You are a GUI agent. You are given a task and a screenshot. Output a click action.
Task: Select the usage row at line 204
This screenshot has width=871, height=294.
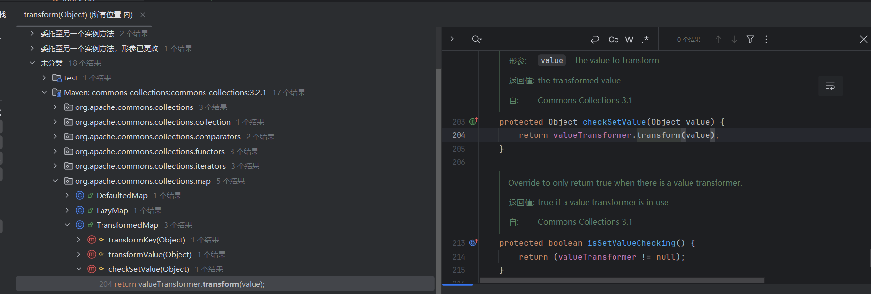click(x=225, y=284)
